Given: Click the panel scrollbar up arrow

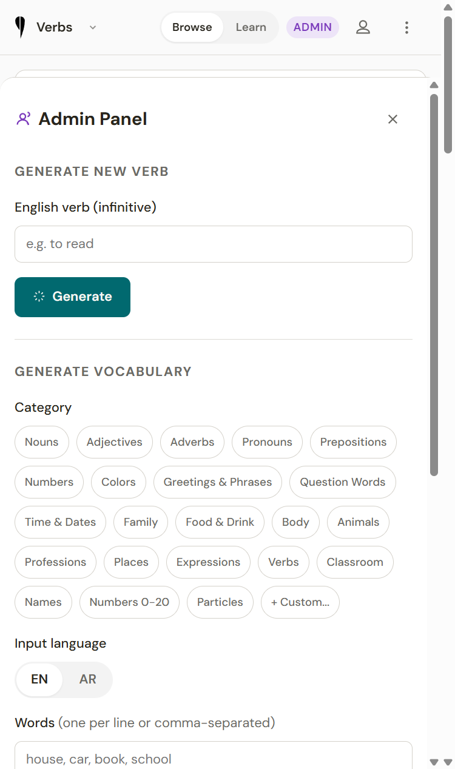Looking at the screenshot, I should 434,85.
